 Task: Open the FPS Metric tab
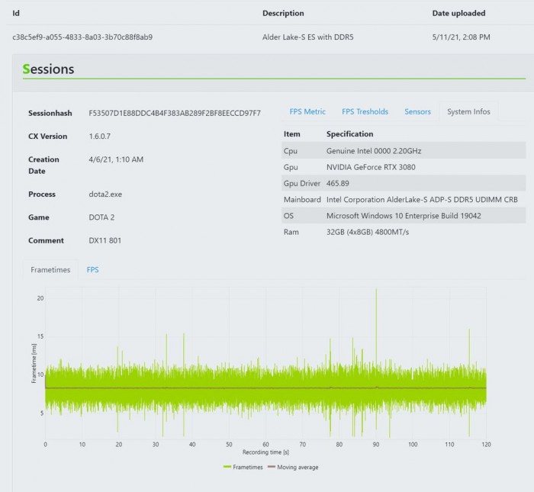pyautogui.click(x=307, y=112)
